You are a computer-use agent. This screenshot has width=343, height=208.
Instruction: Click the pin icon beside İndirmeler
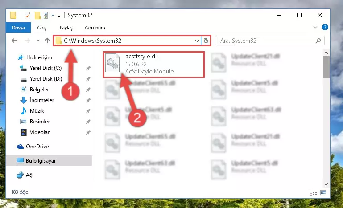pos(88,100)
